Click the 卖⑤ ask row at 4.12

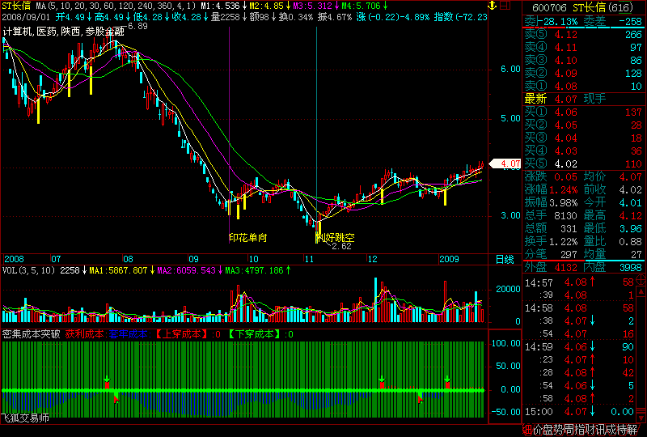[x=583, y=34]
